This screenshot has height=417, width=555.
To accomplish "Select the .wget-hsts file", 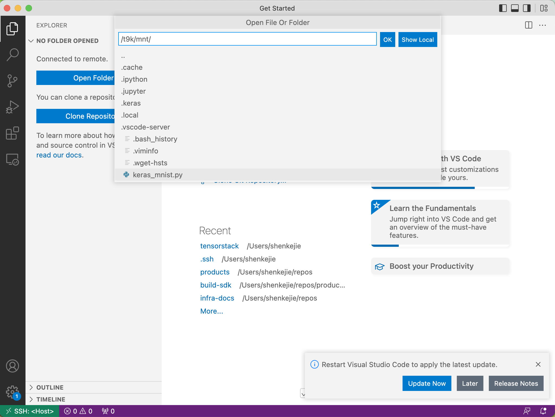I will point(278,163).
